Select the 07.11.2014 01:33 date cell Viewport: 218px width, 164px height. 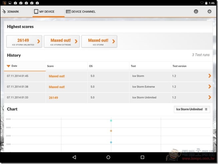tap(25, 98)
